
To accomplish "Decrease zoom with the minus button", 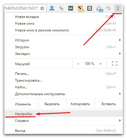I will 78,64.
